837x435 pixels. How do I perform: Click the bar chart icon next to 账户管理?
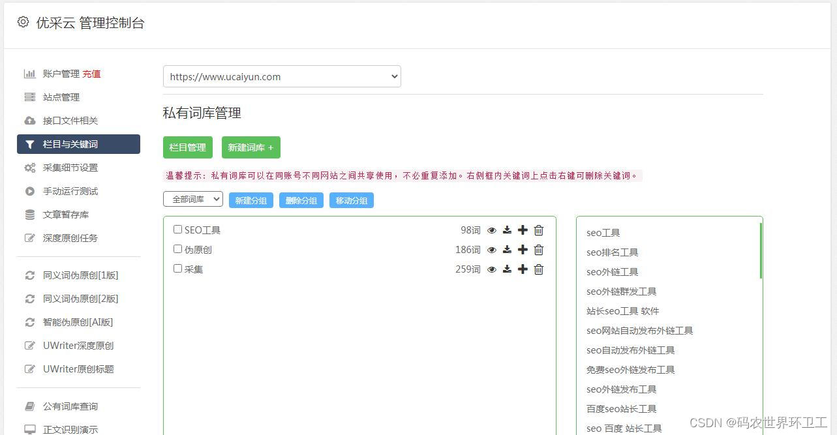pos(30,74)
